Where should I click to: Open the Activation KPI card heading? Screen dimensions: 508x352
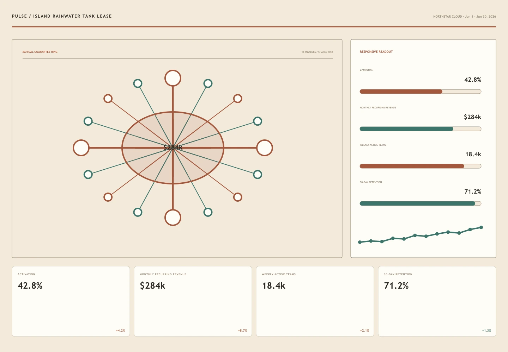pos(26,274)
